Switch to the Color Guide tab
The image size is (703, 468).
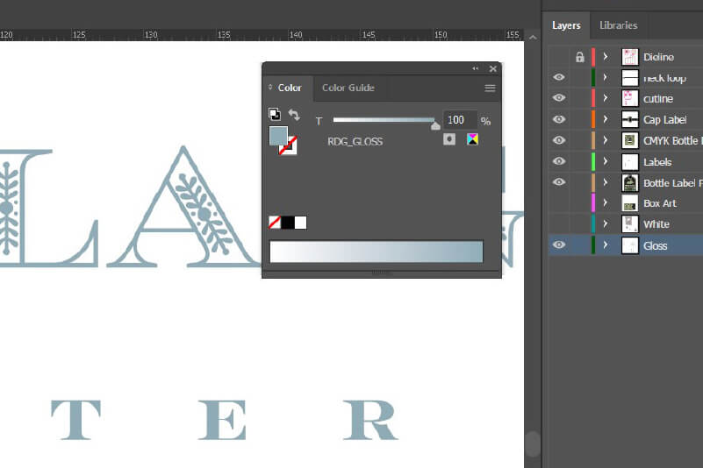pos(348,88)
